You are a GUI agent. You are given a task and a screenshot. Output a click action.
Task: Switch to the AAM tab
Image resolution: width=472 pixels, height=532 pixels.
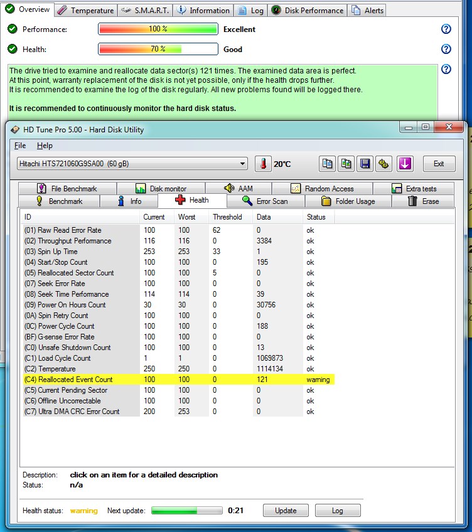(239, 189)
